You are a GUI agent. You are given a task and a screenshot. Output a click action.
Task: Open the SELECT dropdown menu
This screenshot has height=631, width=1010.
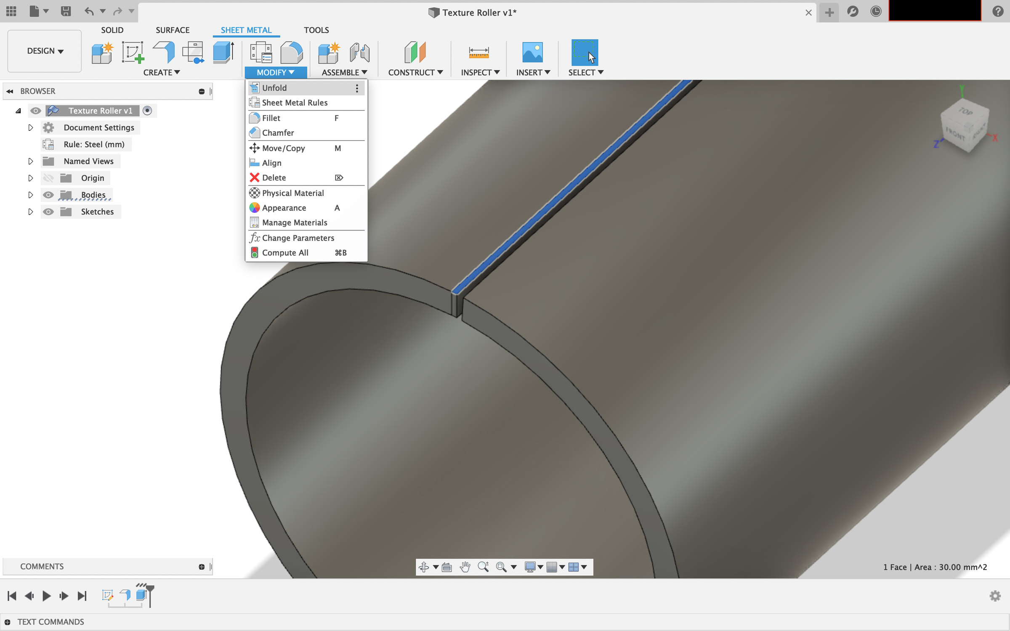(x=586, y=72)
